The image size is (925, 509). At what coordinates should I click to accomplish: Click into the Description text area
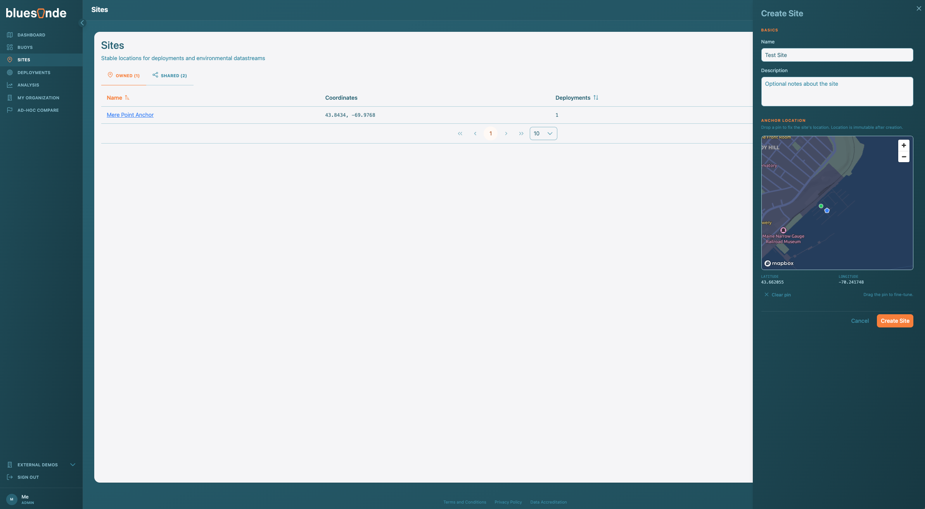coord(837,92)
